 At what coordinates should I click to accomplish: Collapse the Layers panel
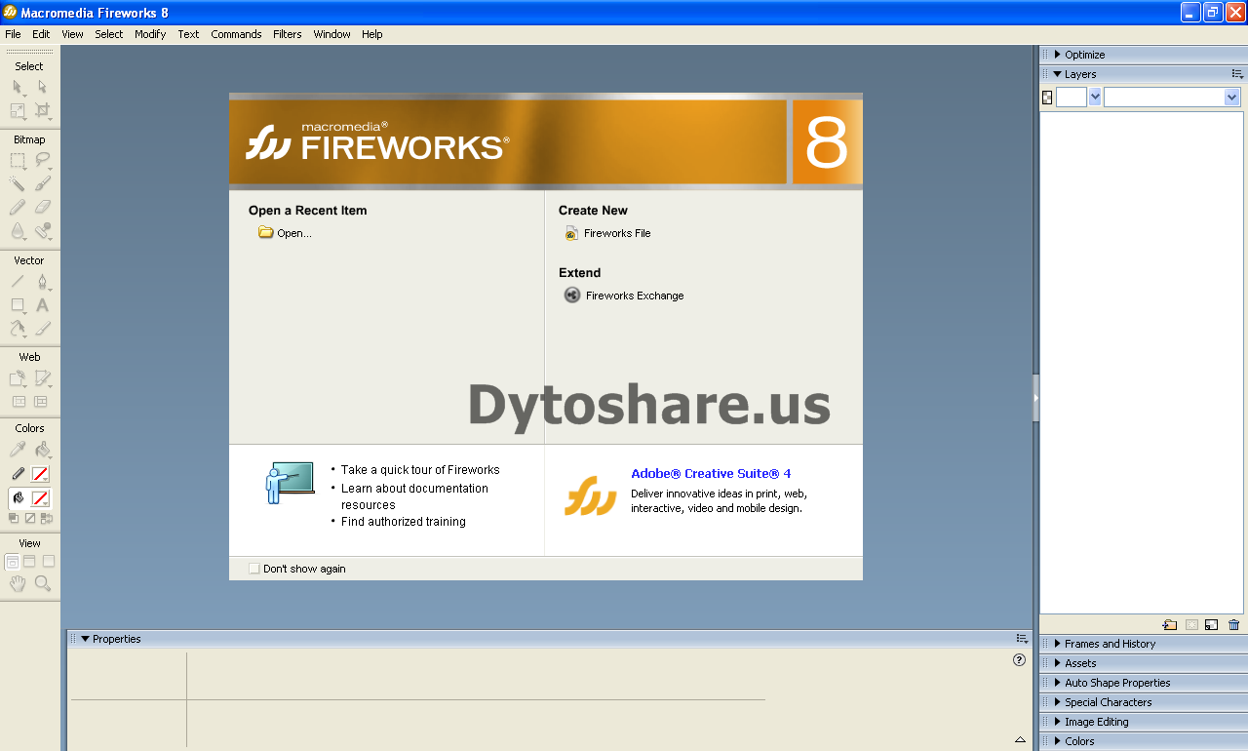[1057, 73]
